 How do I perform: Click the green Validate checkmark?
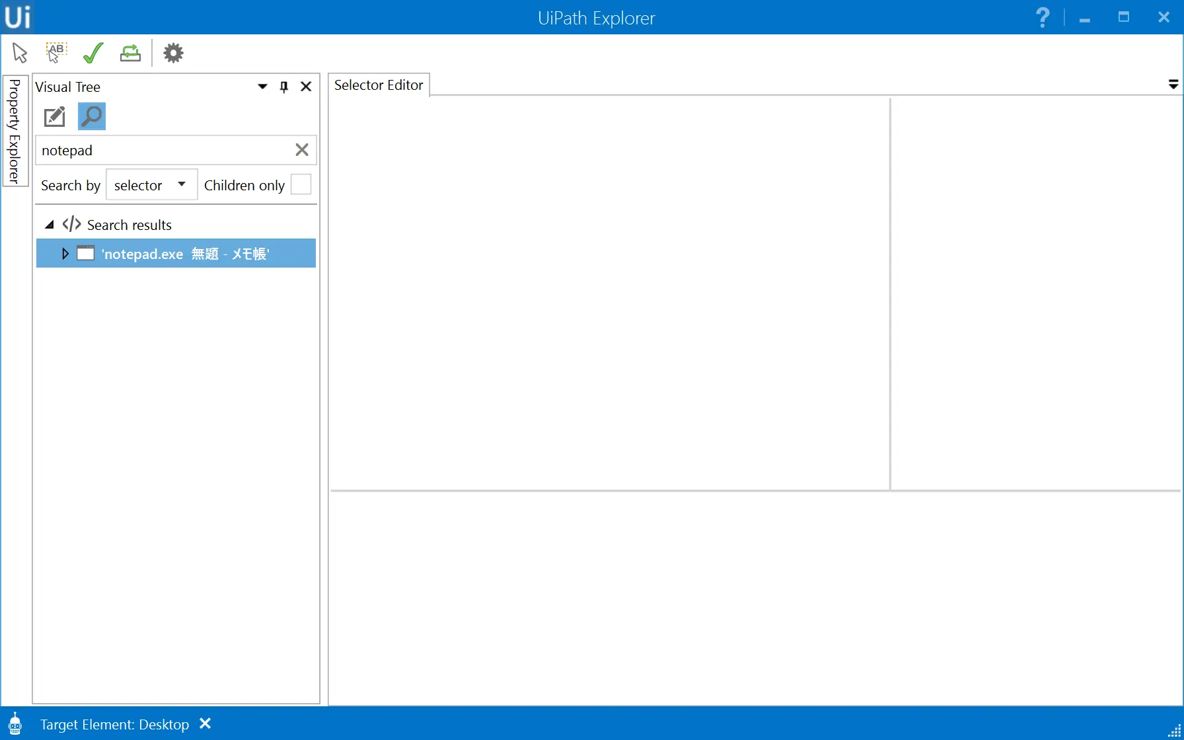click(93, 53)
